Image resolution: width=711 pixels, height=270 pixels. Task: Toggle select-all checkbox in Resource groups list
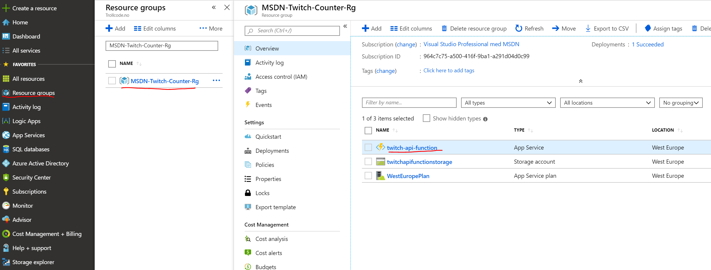(x=112, y=64)
